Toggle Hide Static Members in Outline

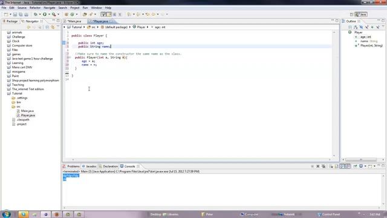[367, 27]
